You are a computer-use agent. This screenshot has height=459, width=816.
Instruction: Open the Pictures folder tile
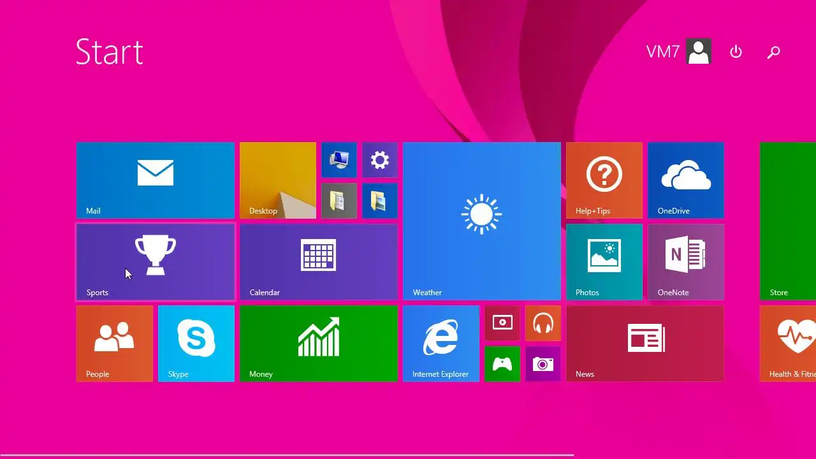(x=380, y=201)
